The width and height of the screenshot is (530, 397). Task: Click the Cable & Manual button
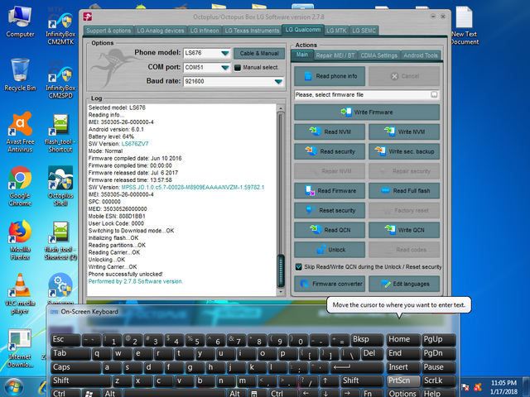point(259,53)
